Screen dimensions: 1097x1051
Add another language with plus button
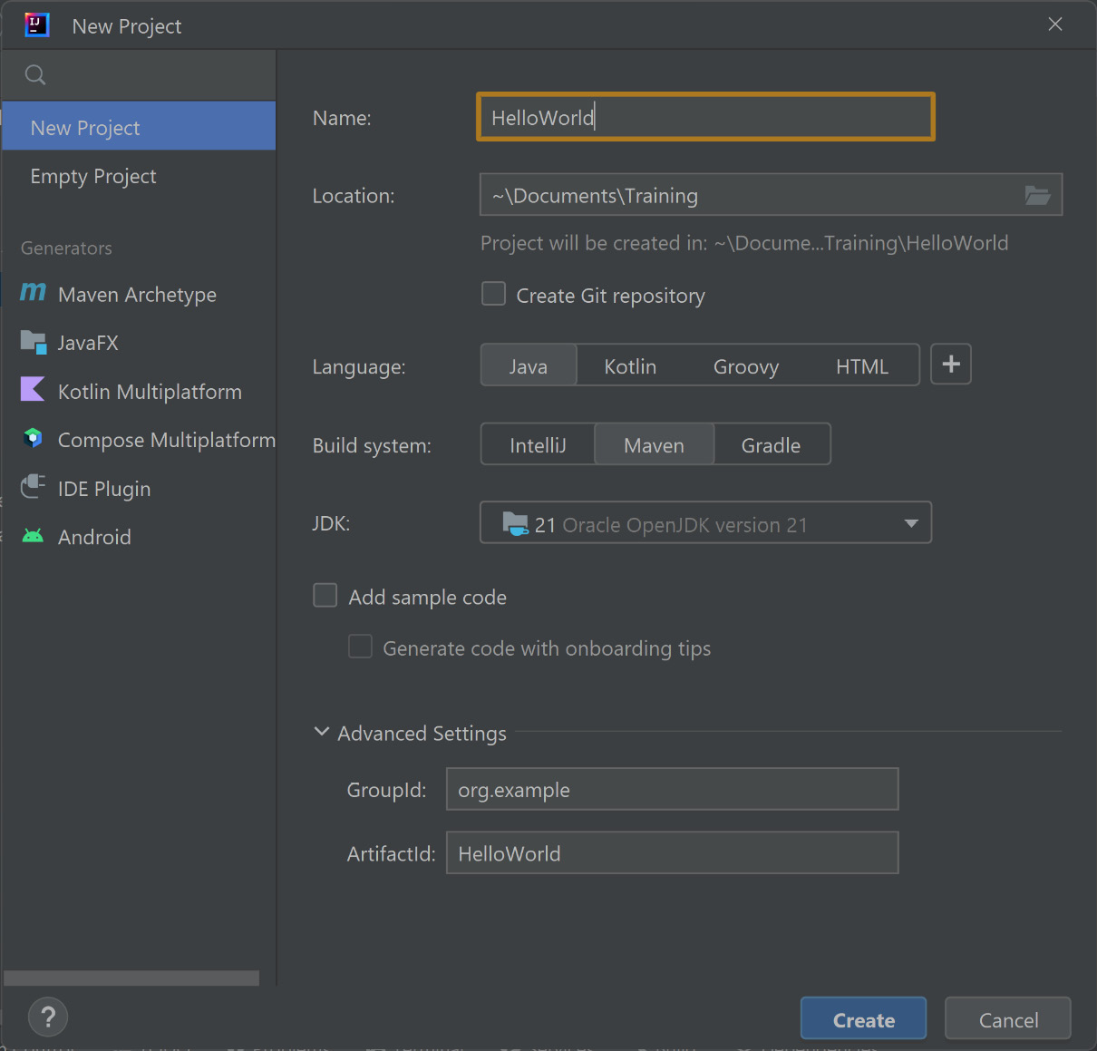[x=951, y=364]
